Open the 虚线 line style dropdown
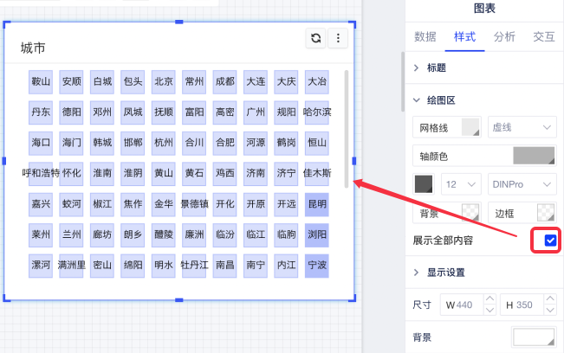Screen dimensions: 564x353 coord(522,127)
